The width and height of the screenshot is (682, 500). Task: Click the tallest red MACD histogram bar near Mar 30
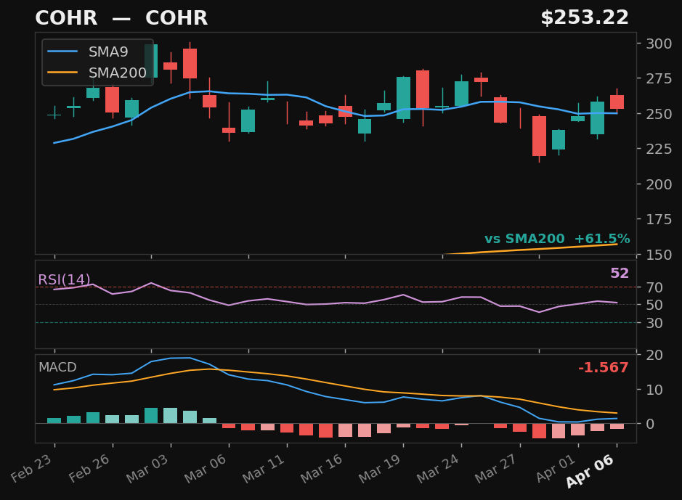[x=540, y=431]
